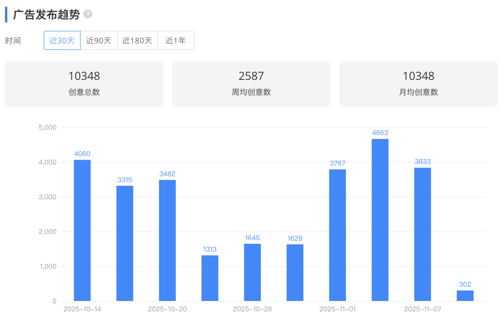Image resolution: width=501 pixels, height=320 pixels.
Task: Click the 创意总数 summary card
Action: (x=84, y=84)
